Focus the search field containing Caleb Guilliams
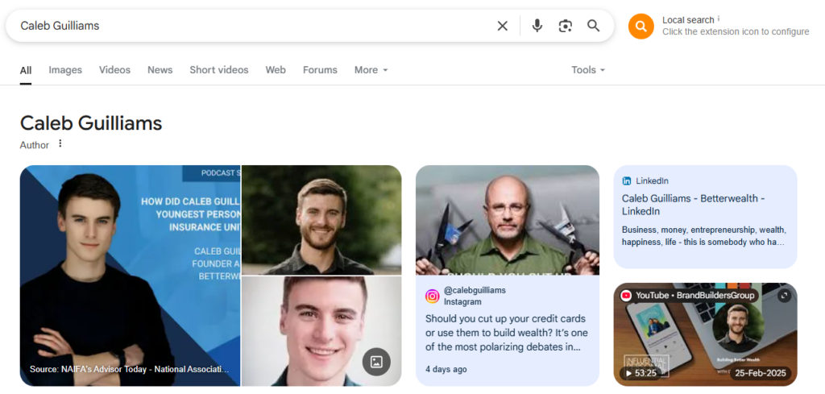 point(252,26)
